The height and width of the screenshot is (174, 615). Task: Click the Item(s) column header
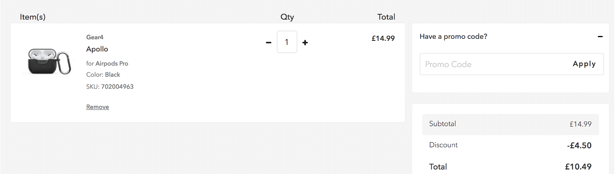(33, 17)
